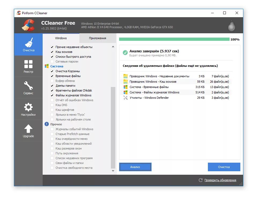The image size is (261, 197).
Task: Click Windows icon of Временные файлы result row
Action: [x=126, y=87]
